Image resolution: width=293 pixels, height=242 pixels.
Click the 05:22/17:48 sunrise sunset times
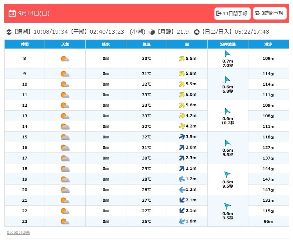(x=252, y=32)
